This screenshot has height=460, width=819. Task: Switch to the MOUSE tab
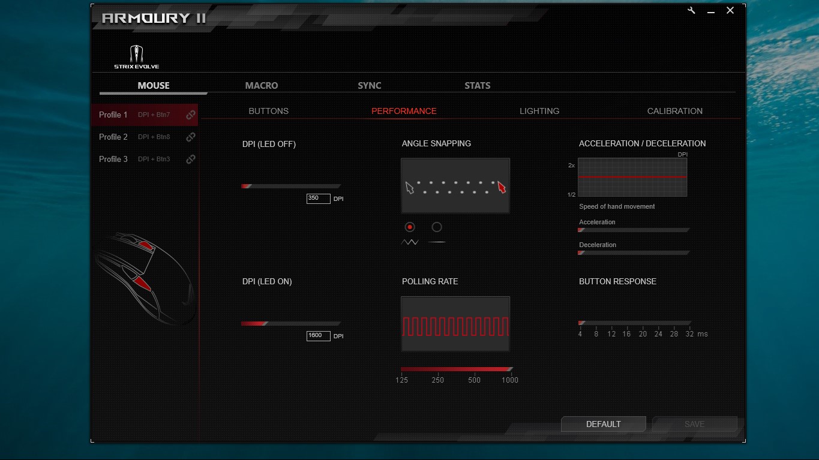coord(154,85)
